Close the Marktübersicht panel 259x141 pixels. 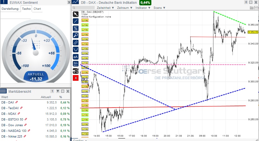[x=68, y=91]
